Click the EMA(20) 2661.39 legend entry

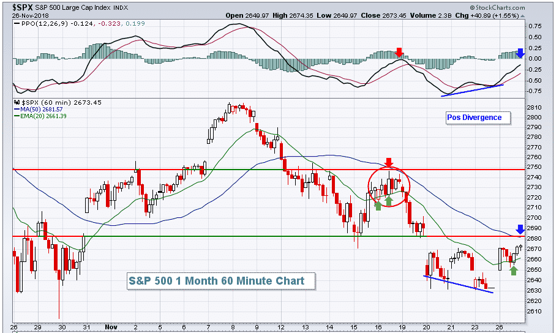43,116
